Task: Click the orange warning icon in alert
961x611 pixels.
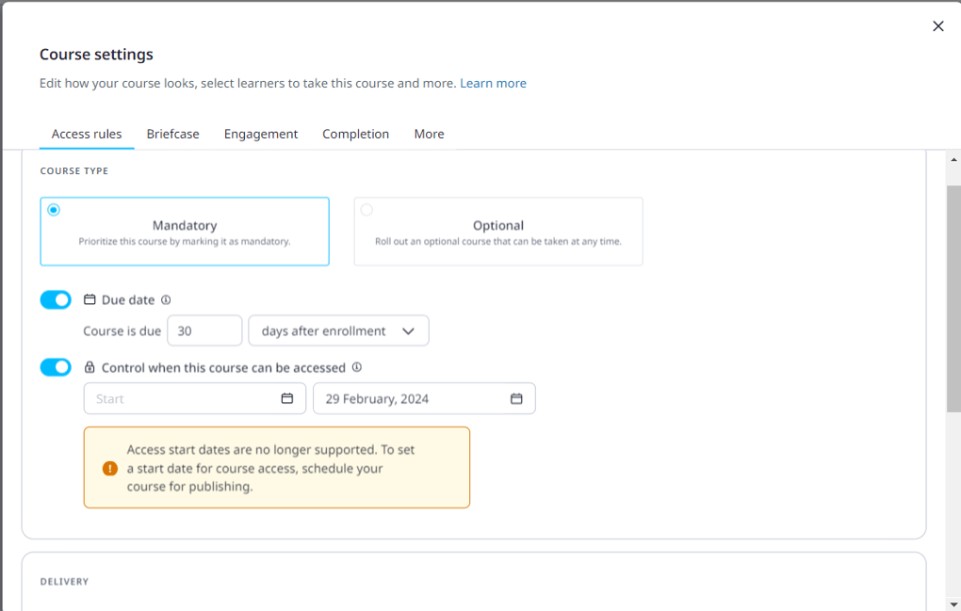Action: 110,468
